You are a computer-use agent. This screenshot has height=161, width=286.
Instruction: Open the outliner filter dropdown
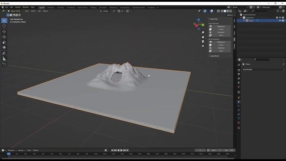(278, 11)
